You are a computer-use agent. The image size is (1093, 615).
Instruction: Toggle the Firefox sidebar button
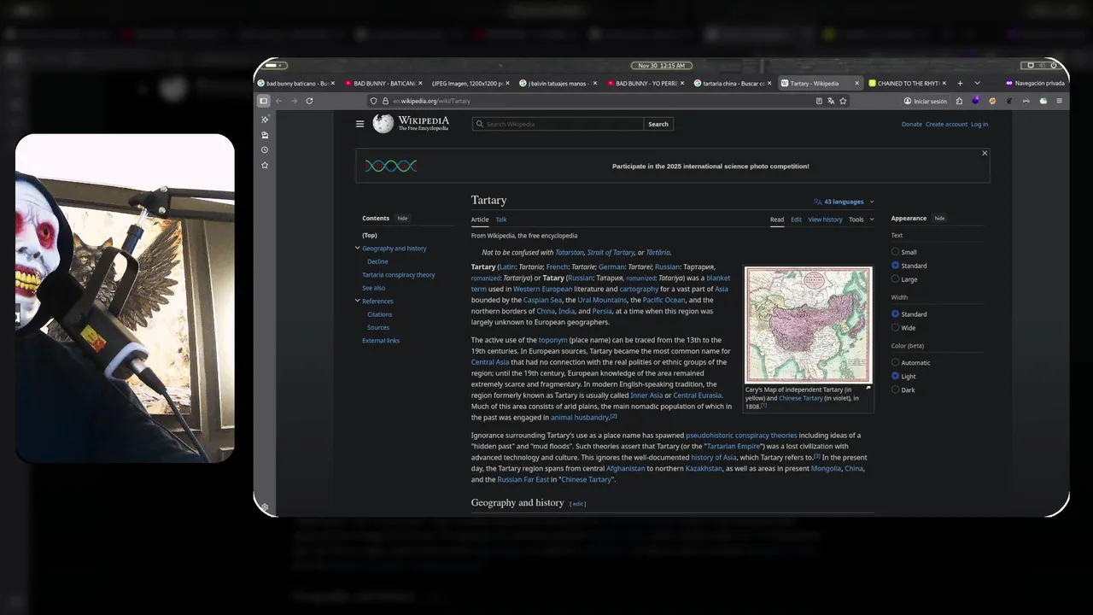click(x=264, y=101)
